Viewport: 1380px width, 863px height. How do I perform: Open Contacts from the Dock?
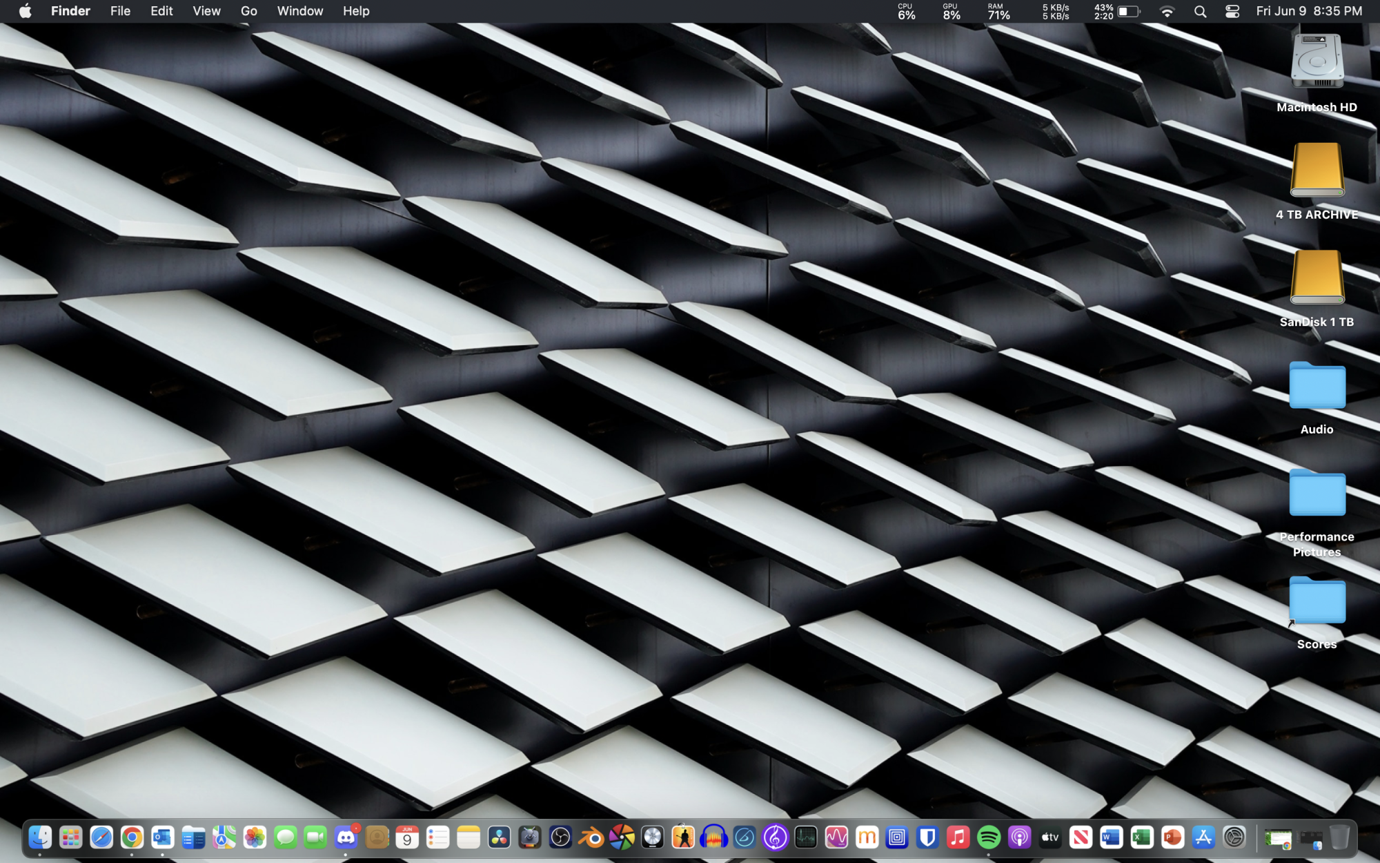click(x=377, y=837)
